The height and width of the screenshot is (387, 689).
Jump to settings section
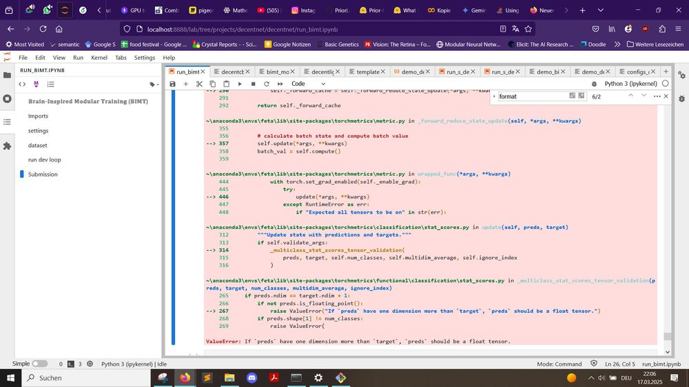tap(38, 131)
